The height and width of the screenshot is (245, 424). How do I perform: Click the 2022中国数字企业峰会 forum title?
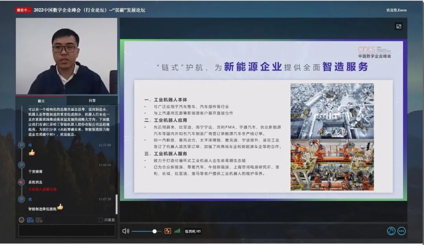point(90,10)
